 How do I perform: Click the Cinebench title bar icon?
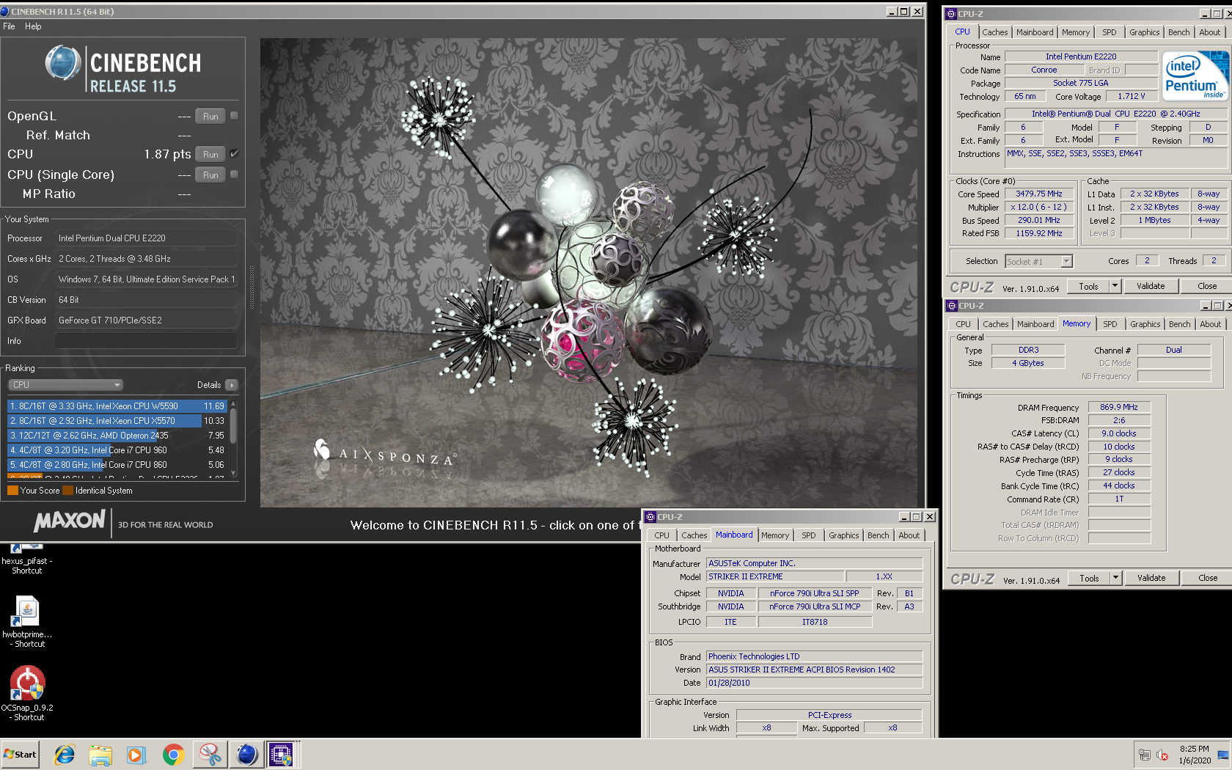(5, 12)
